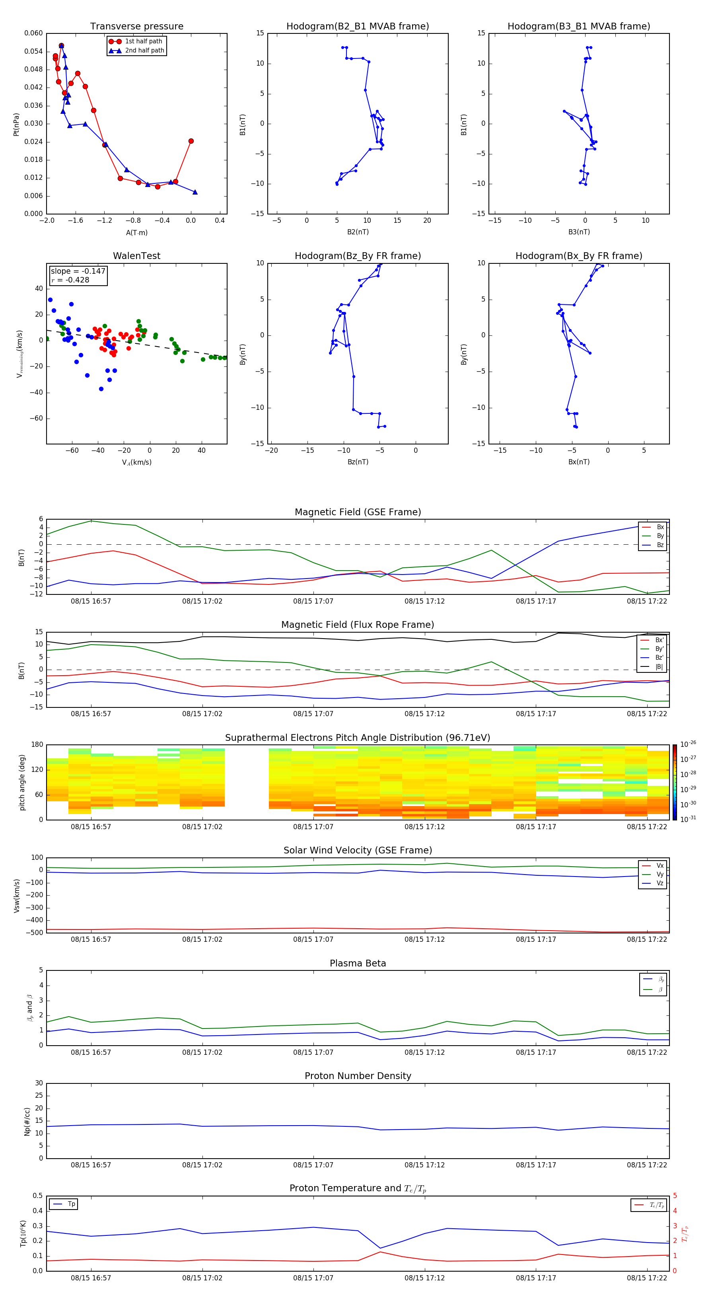Click the 'A(T·m)' x-axis label
The image size is (716, 1313).
tap(136, 232)
